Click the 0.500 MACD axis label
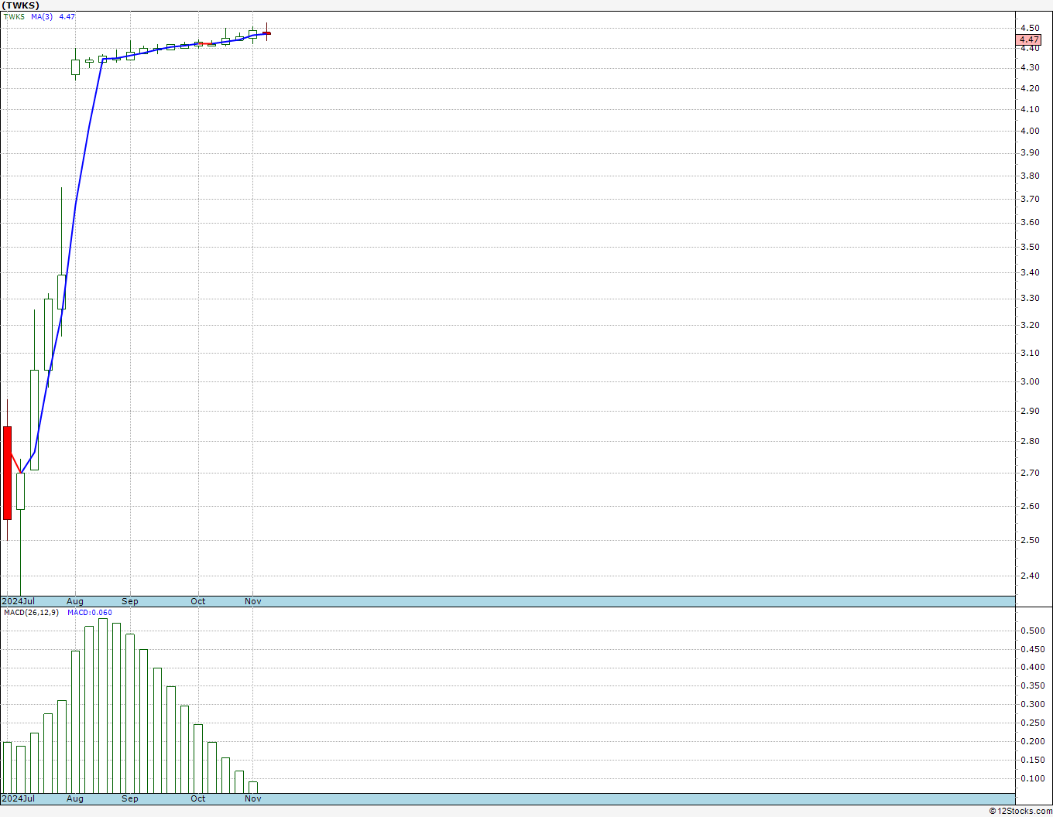The width and height of the screenshot is (1053, 817). pos(1031,631)
